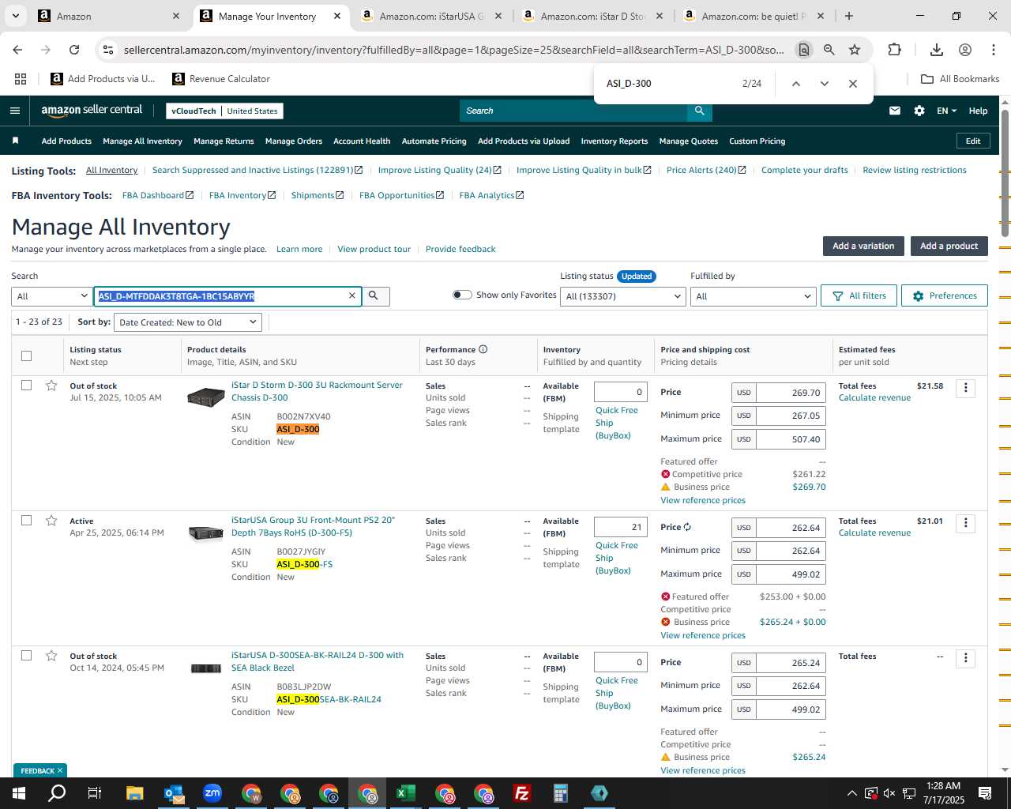Open Price Alerts (240) link
The height and width of the screenshot is (809, 1011).
[x=706, y=170]
